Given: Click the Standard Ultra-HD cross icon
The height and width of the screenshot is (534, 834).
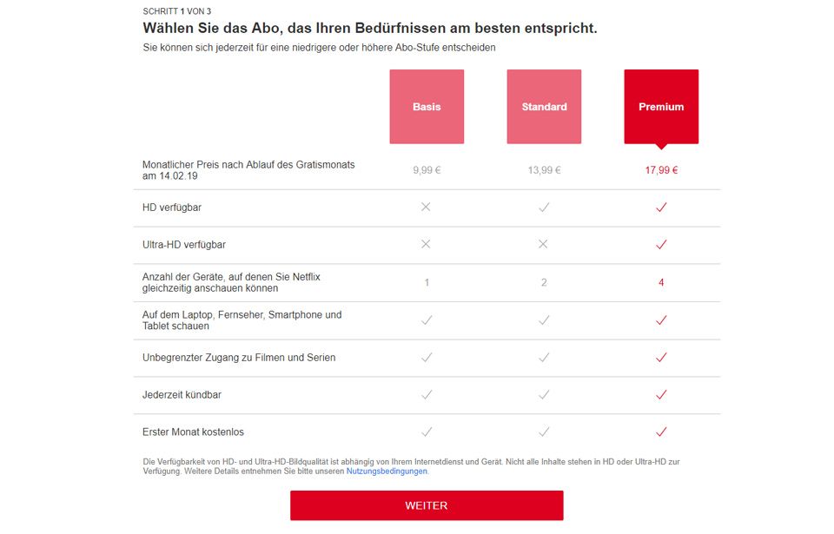Looking at the screenshot, I should pyautogui.click(x=544, y=245).
